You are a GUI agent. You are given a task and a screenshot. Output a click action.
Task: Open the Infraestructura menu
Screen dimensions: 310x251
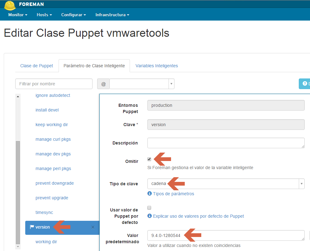click(x=112, y=15)
